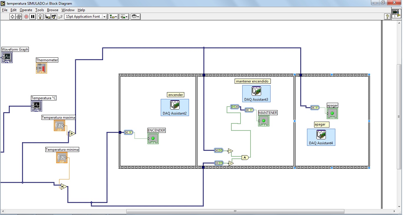Select the ENCENDER boolean indicator terminal
The width and height of the screenshot is (403, 215).
click(153, 138)
